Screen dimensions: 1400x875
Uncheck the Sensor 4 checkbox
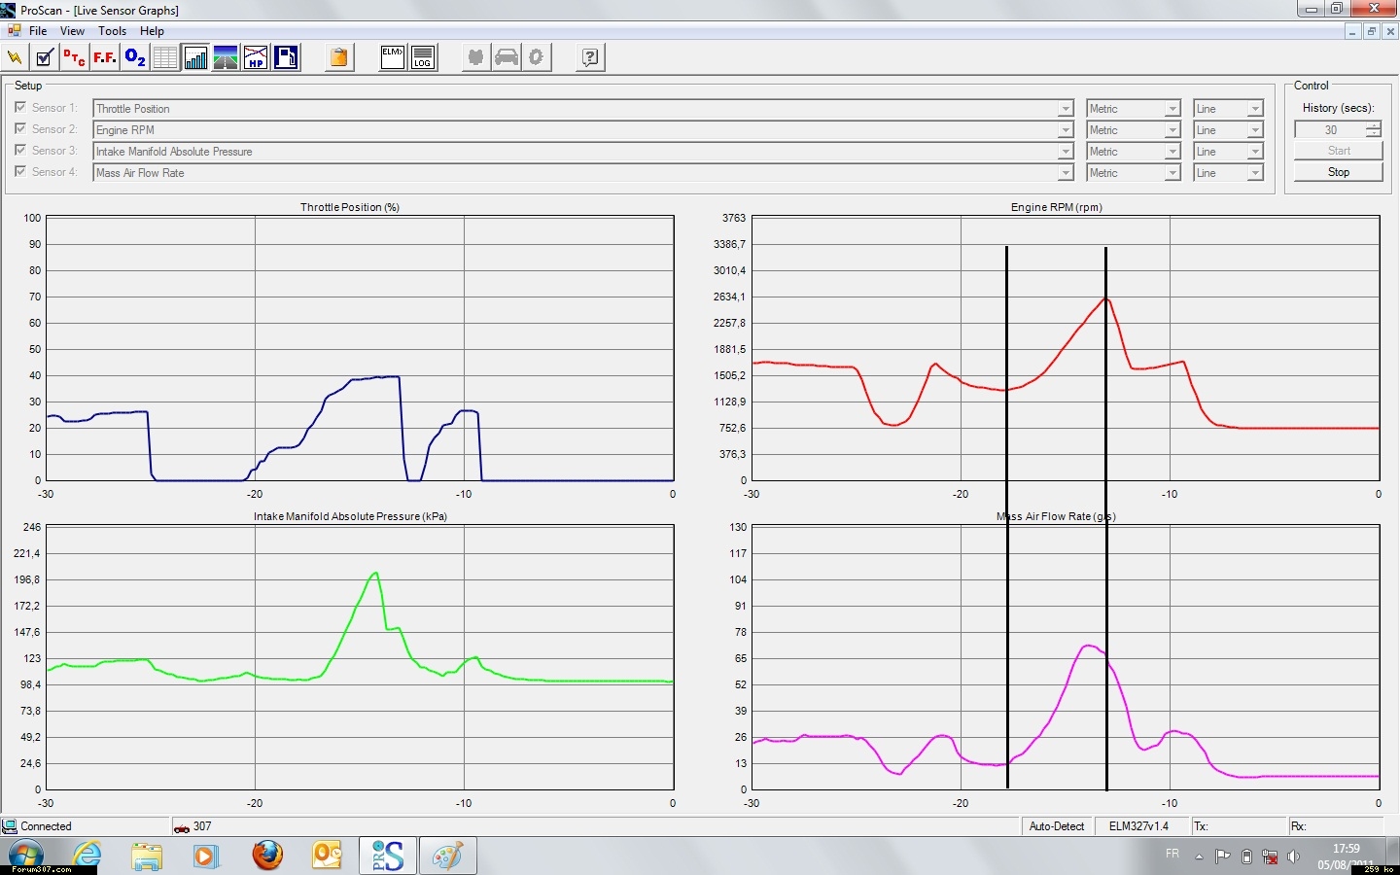pos(20,171)
